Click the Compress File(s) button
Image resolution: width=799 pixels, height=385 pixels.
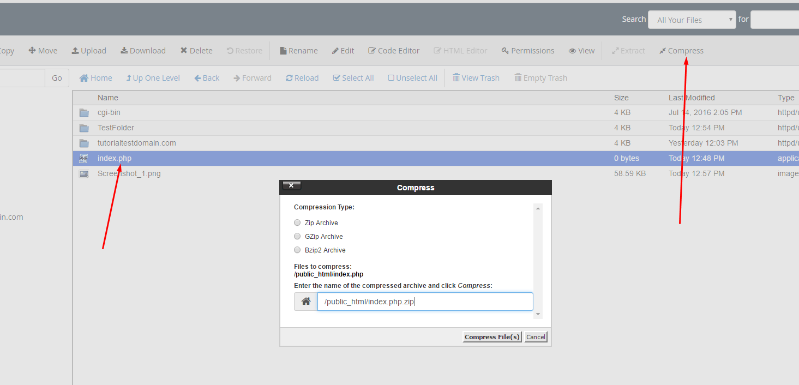pyautogui.click(x=491, y=336)
